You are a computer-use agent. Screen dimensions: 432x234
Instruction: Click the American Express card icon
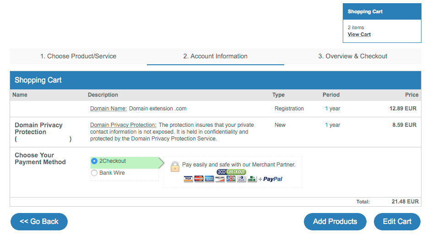210,179
